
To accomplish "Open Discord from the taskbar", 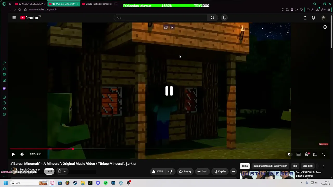I will (98, 183).
